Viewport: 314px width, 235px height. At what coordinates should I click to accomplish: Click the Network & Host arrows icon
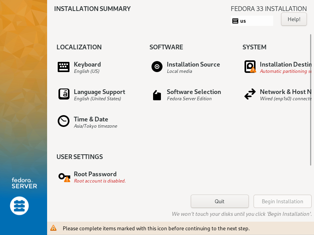coord(250,94)
